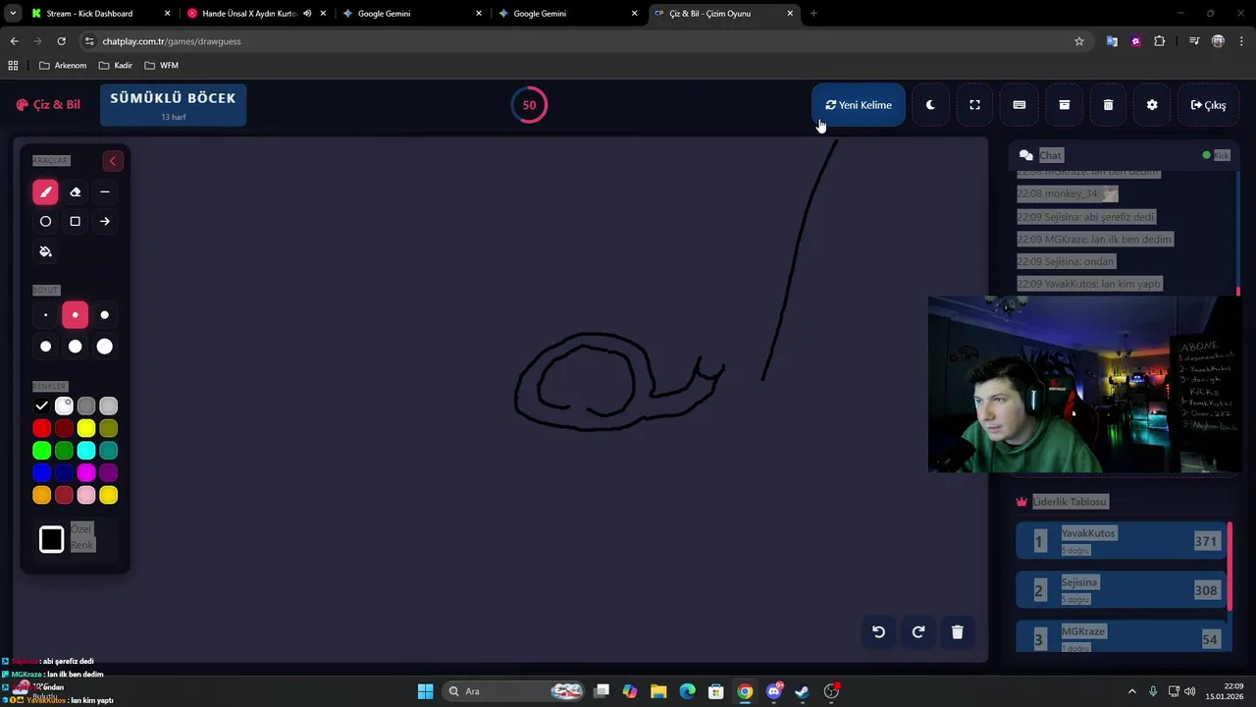Toggle fullscreen mode button
The width and height of the screenshot is (1256, 707).
[x=974, y=105]
